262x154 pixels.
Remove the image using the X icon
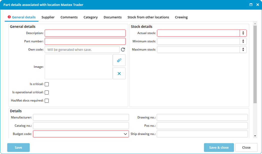tap(119, 73)
